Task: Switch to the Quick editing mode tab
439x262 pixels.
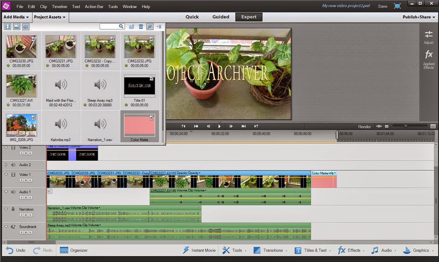Action: [x=192, y=17]
